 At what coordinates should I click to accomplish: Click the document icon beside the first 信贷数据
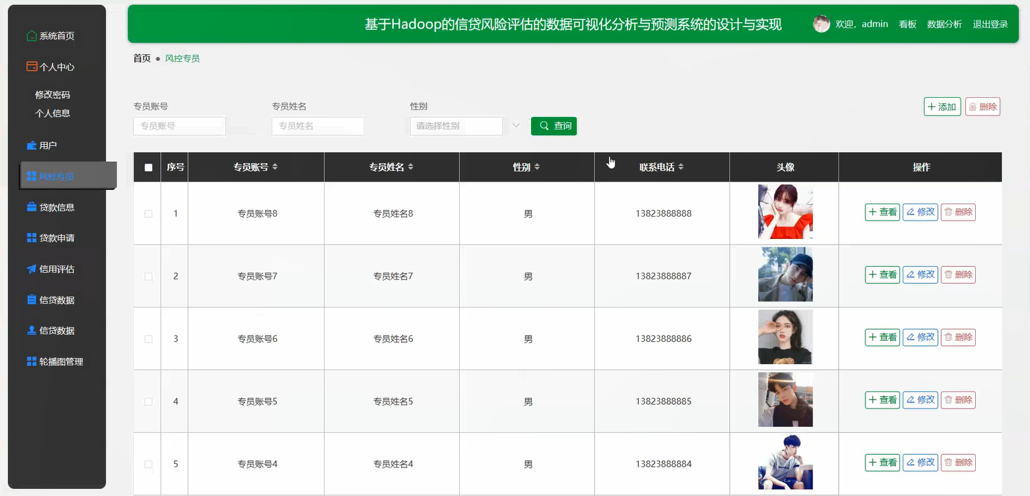pos(31,300)
